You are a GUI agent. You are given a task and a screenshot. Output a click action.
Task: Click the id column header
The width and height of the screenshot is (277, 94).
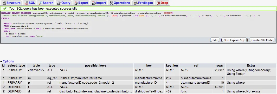pos(3,66)
